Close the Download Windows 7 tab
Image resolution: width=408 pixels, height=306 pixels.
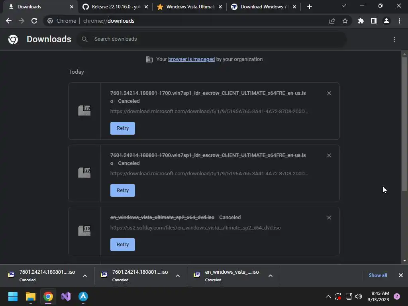[x=294, y=7]
